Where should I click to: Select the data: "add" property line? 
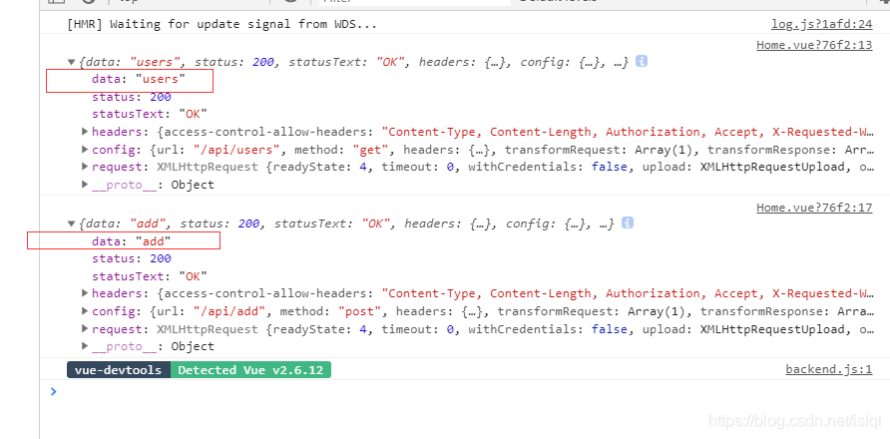pyautogui.click(x=132, y=241)
